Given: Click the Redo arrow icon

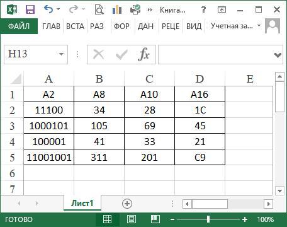Looking at the screenshot, I should pos(74,9).
